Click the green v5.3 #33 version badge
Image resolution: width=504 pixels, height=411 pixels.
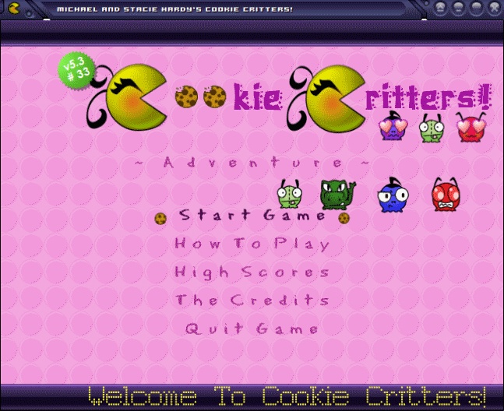(76, 71)
